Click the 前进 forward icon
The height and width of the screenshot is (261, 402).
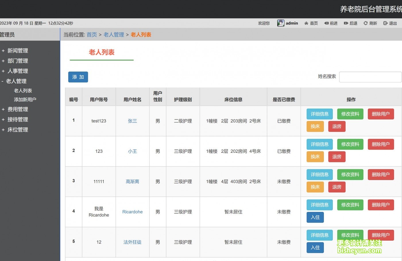(x=326, y=23)
